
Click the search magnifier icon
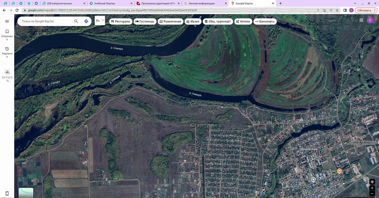point(76,21)
